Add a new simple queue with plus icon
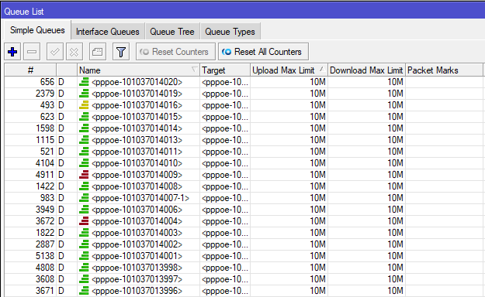Screen dimensions: 485x297 [x=12, y=52]
